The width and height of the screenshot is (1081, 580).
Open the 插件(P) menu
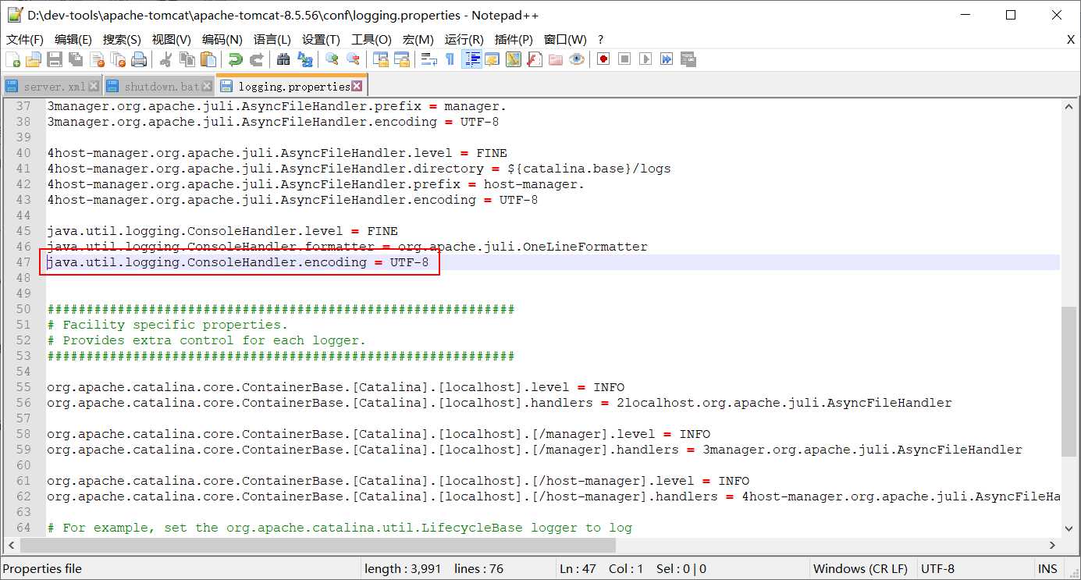click(514, 40)
